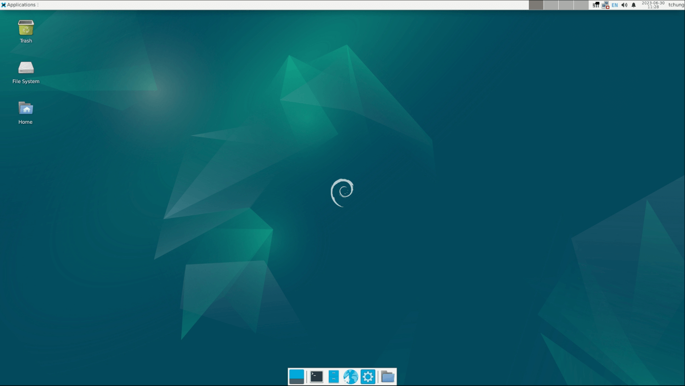685x386 pixels.
Task: Open the Applications menu
Action: click(x=20, y=4)
